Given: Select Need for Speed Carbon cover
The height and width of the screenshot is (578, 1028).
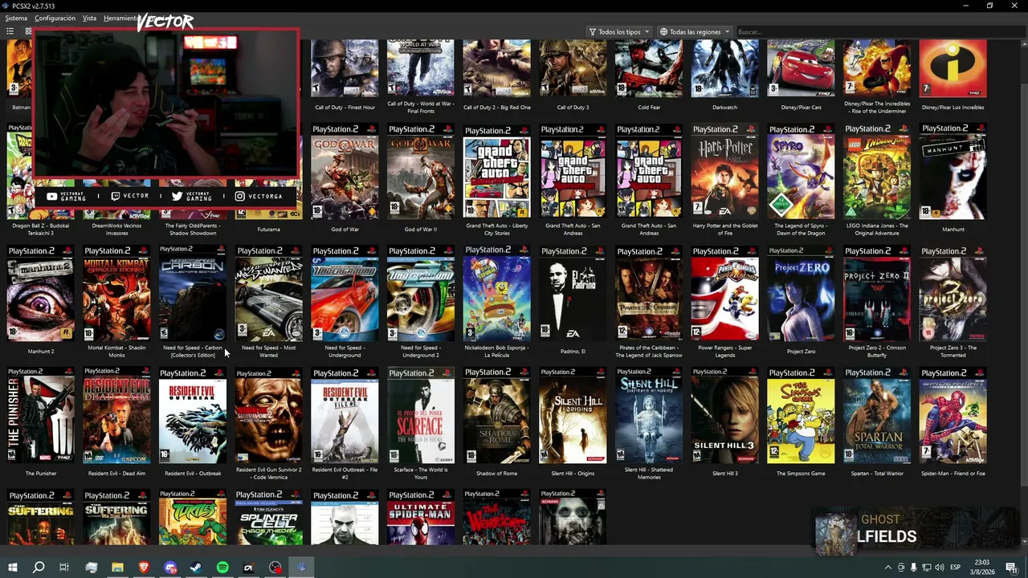Looking at the screenshot, I should 193,294.
